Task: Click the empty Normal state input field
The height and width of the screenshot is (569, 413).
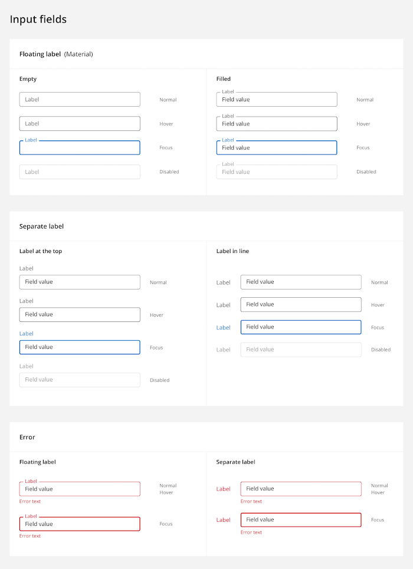Action: [x=80, y=99]
